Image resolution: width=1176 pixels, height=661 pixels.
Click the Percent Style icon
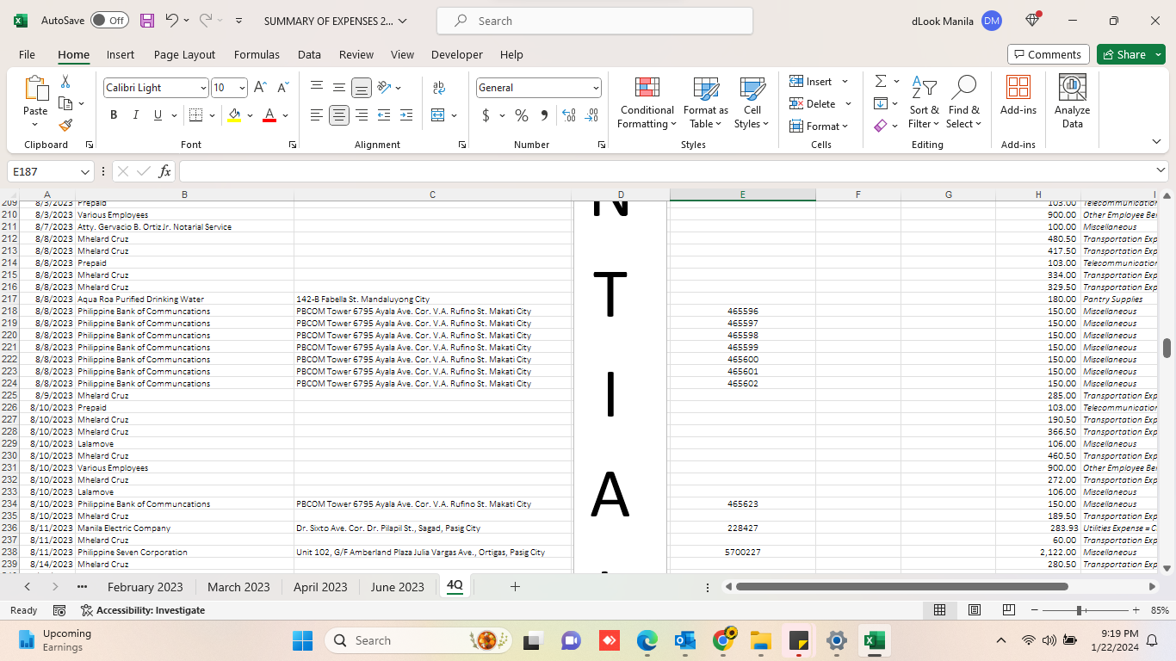(521, 115)
